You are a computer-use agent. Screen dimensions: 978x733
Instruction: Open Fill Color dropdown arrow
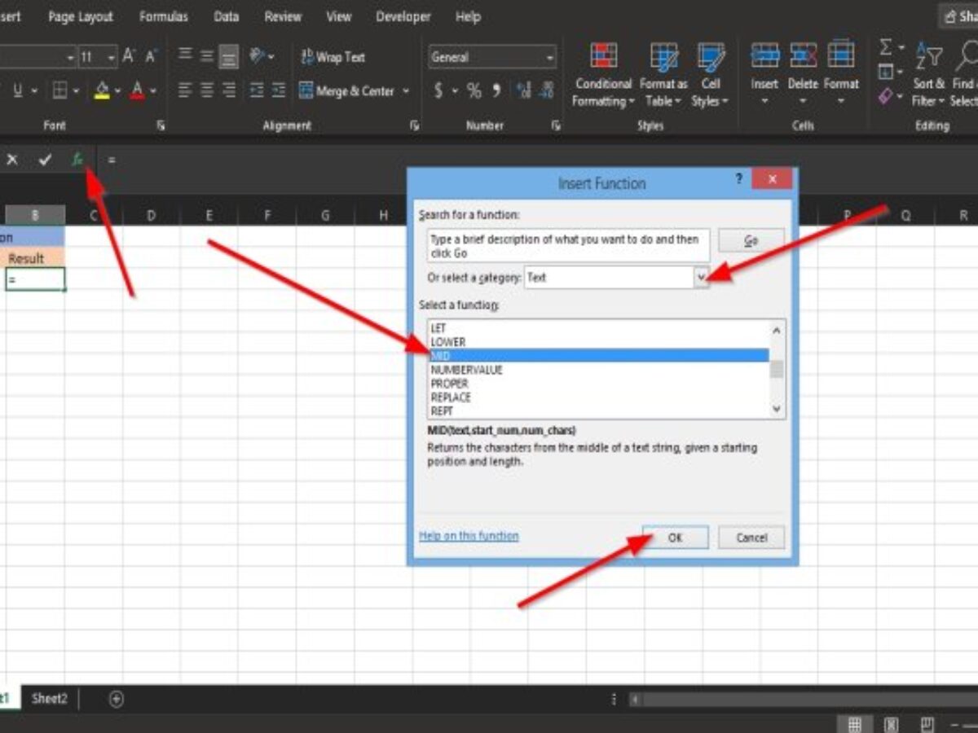[118, 91]
